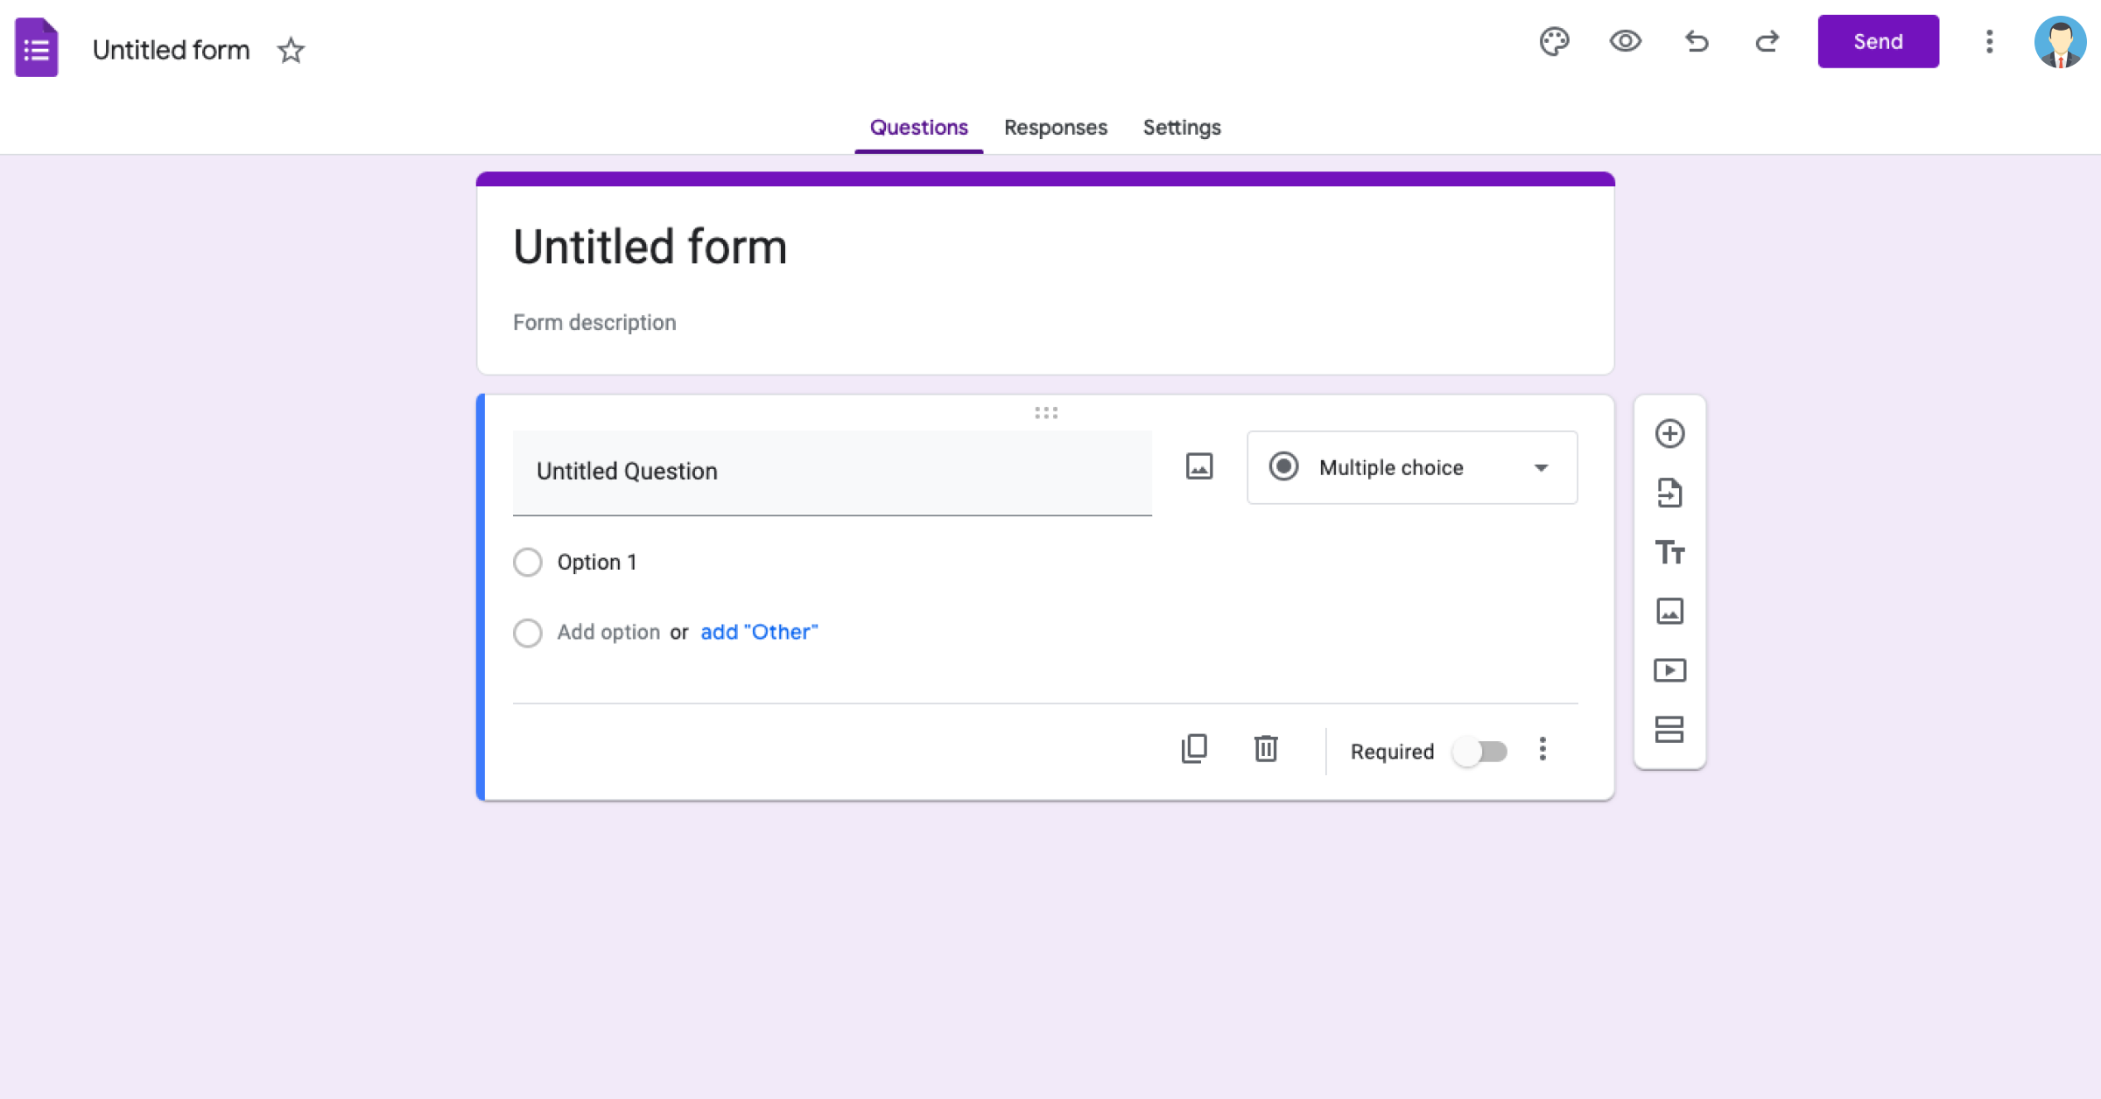Click the Send button
Viewport: 2101px width, 1099px height.
1878,41
